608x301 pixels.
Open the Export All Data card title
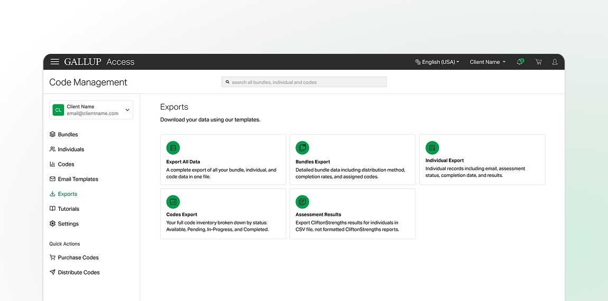[x=183, y=162]
